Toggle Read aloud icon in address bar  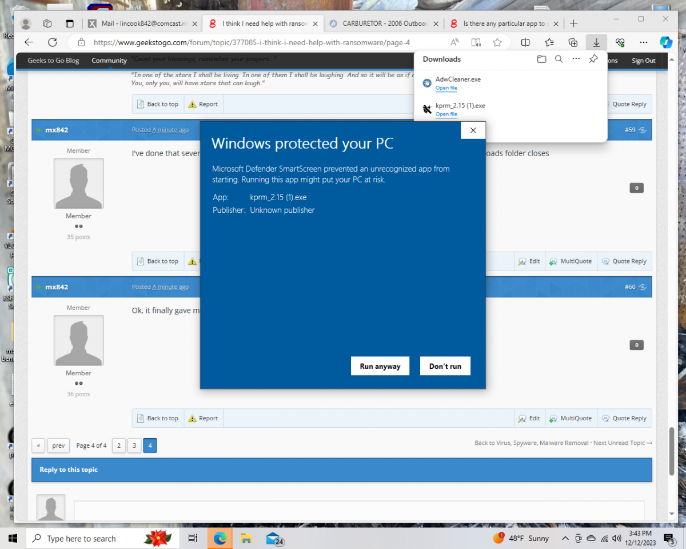tap(454, 42)
